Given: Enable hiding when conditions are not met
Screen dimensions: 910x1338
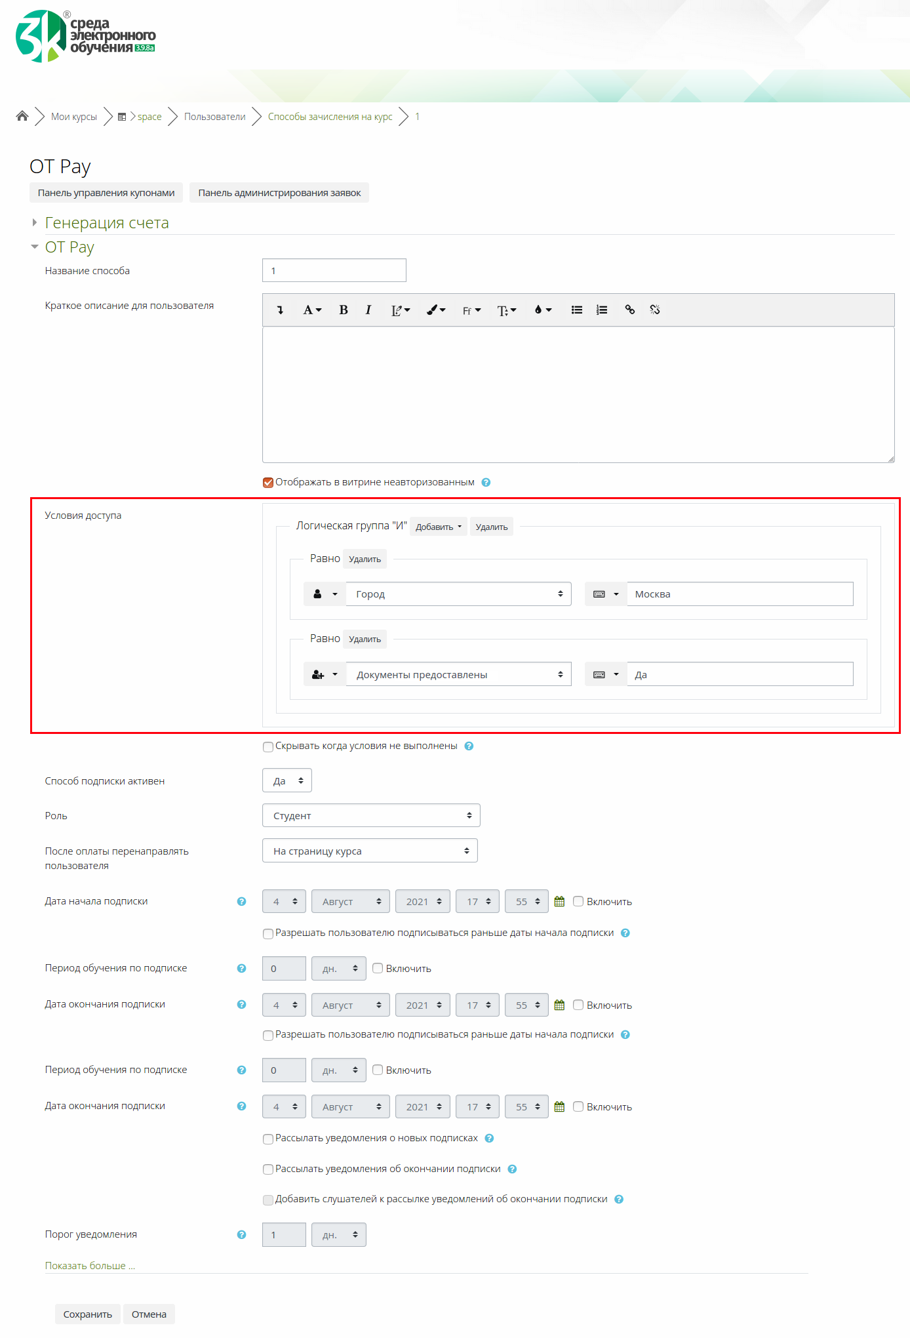Looking at the screenshot, I should coord(268,746).
